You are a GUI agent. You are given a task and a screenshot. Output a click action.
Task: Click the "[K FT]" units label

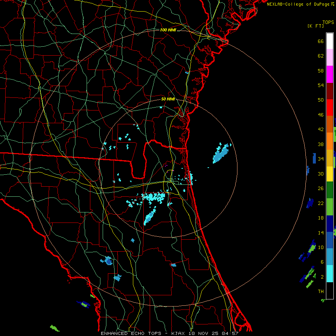coord(315,26)
